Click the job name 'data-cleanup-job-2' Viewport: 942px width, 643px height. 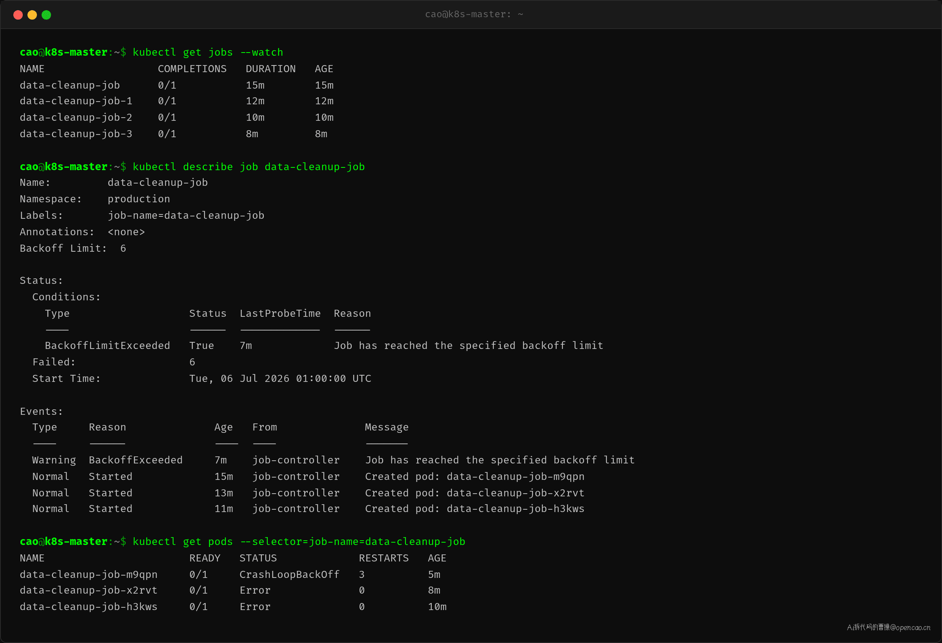coord(76,117)
